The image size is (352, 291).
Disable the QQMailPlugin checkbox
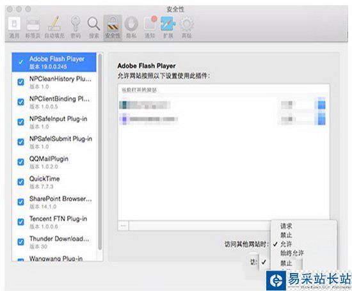point(20,162)
